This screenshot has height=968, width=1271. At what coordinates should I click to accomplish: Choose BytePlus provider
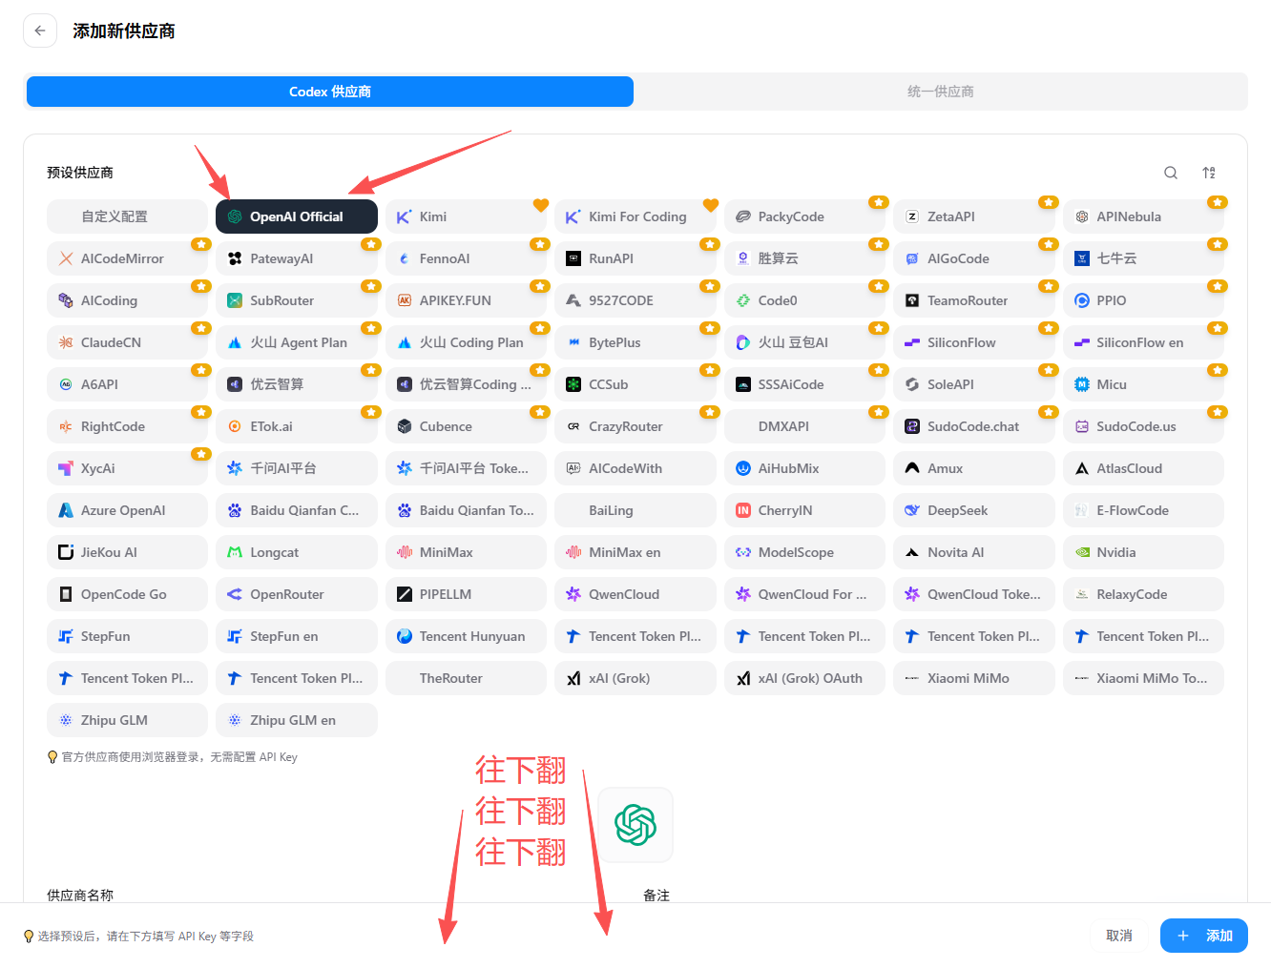[635, 342]
